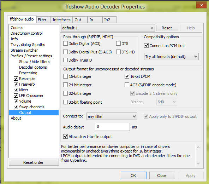The width and height of the screenshot is (209, 184).
Task: Toggle Swap channels checkbox
Action: pyautogui.click(x=16, y=107)
